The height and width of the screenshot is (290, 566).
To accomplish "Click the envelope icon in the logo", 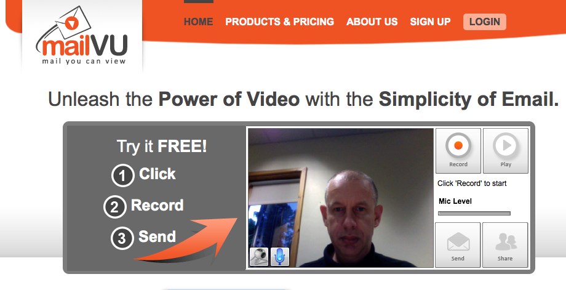I will [x=73, y=23].
